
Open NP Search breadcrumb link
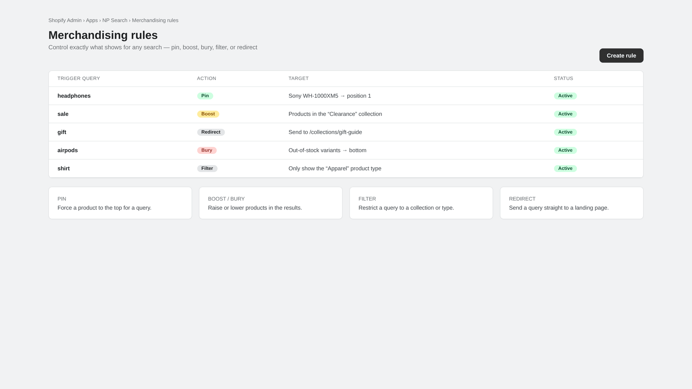tap(115, 20)
